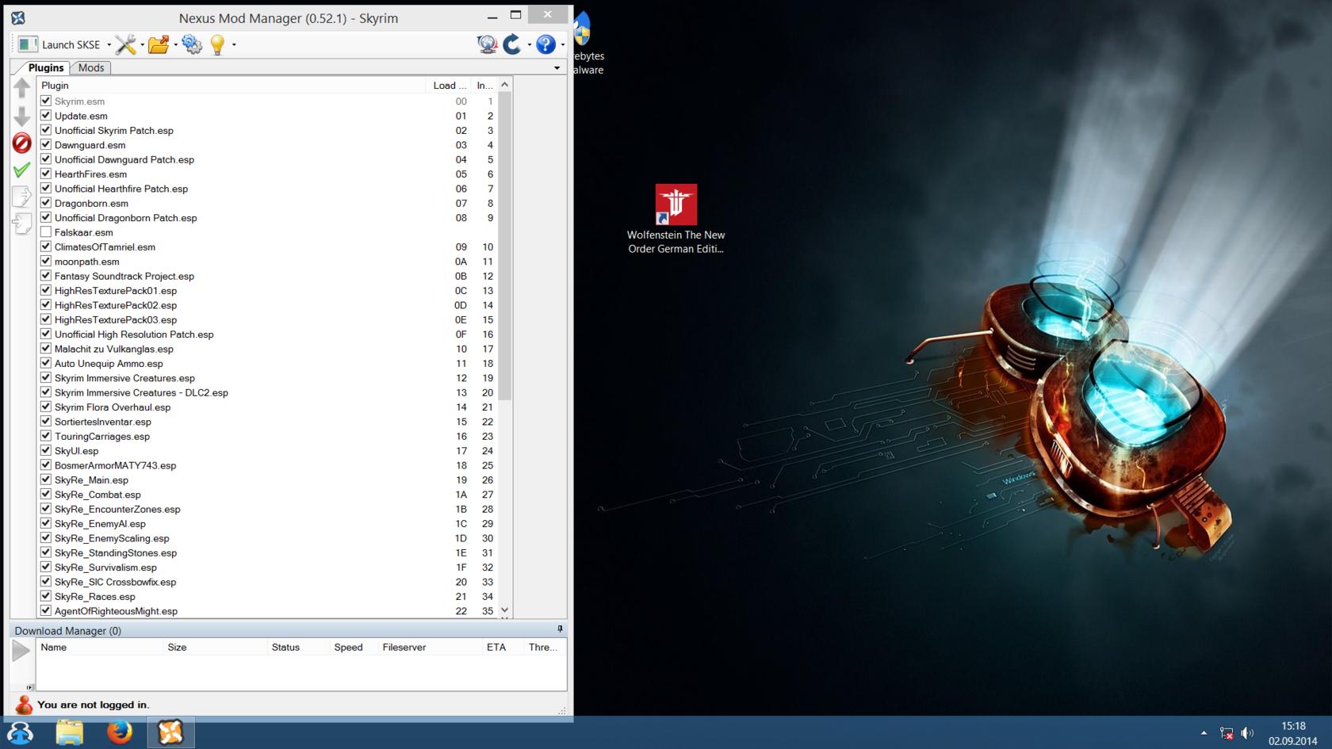The image size is (1332, 749).
Task: Click the lightbulb tips icon
Action: click(217, 44)
